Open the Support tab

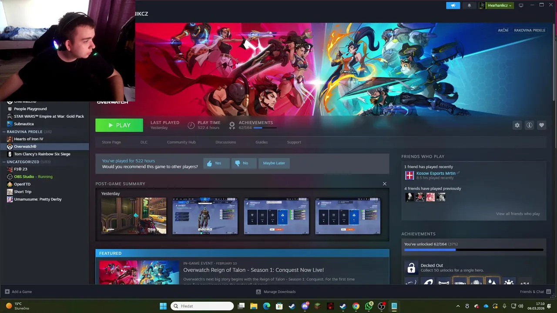point(294,142)
